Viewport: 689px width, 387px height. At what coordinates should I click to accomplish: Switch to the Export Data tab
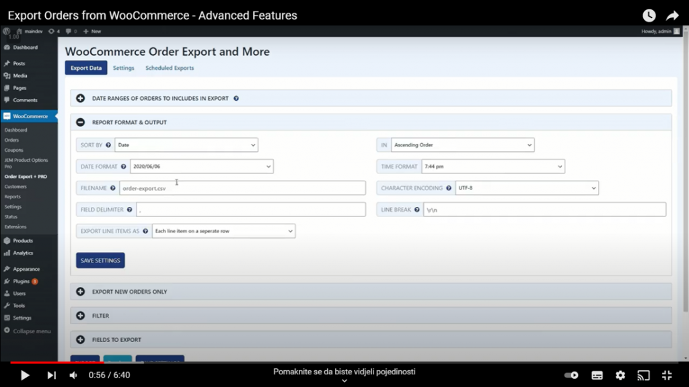(86, 68)
